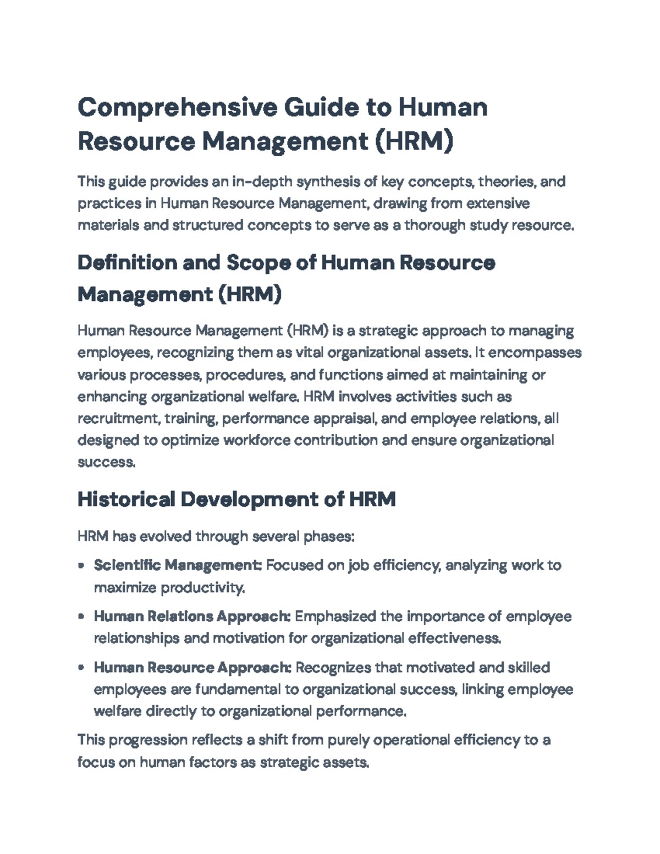
Task: Click 'HRM has evolved through several phases:'
Action: tap(216, 536)
